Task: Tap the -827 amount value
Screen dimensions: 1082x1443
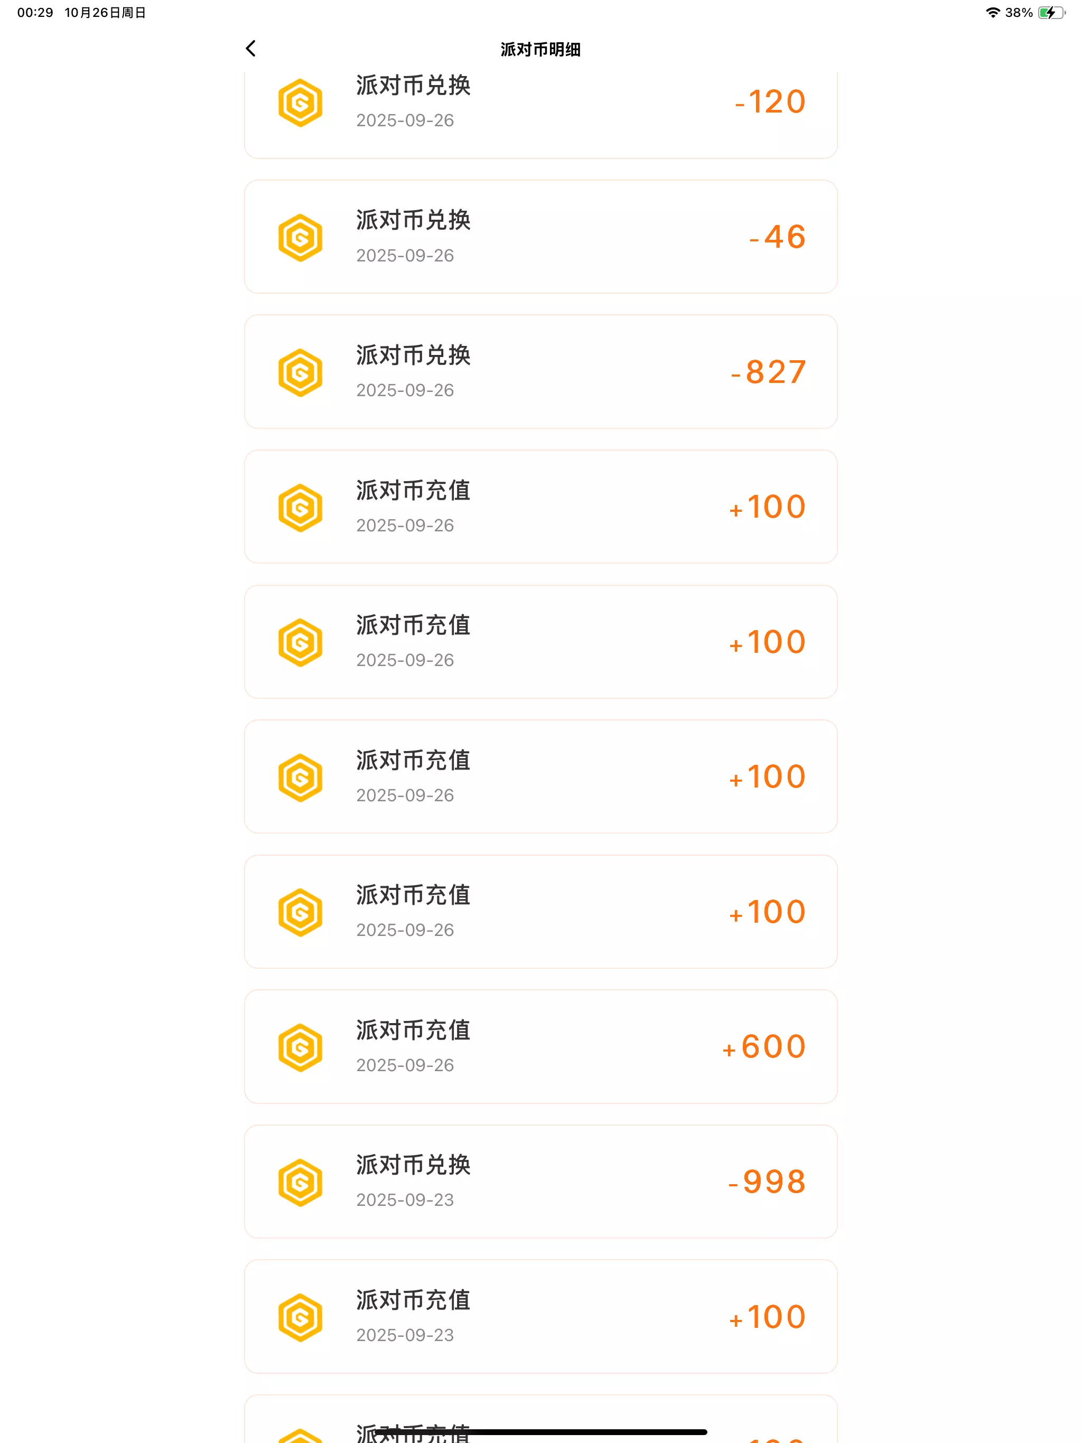Action: coord(769,372)
